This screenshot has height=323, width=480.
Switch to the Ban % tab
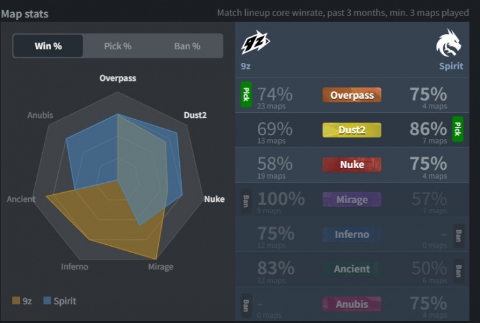187,46
